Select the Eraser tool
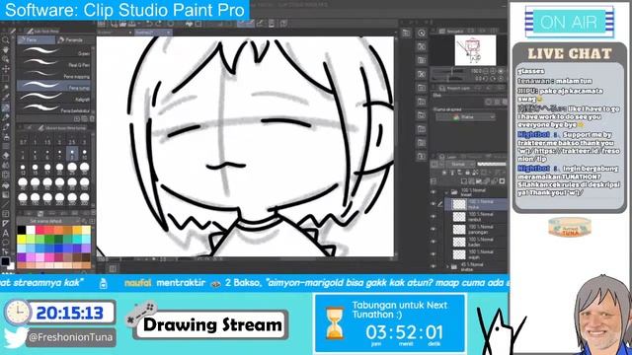Screen dimensions: 632x355 [6, 156]
